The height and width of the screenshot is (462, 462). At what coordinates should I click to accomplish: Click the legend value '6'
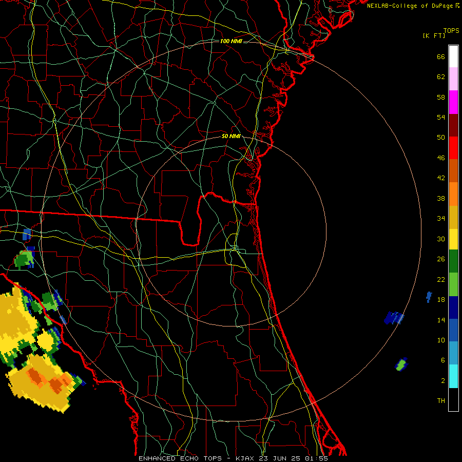(x=442, y=360)
